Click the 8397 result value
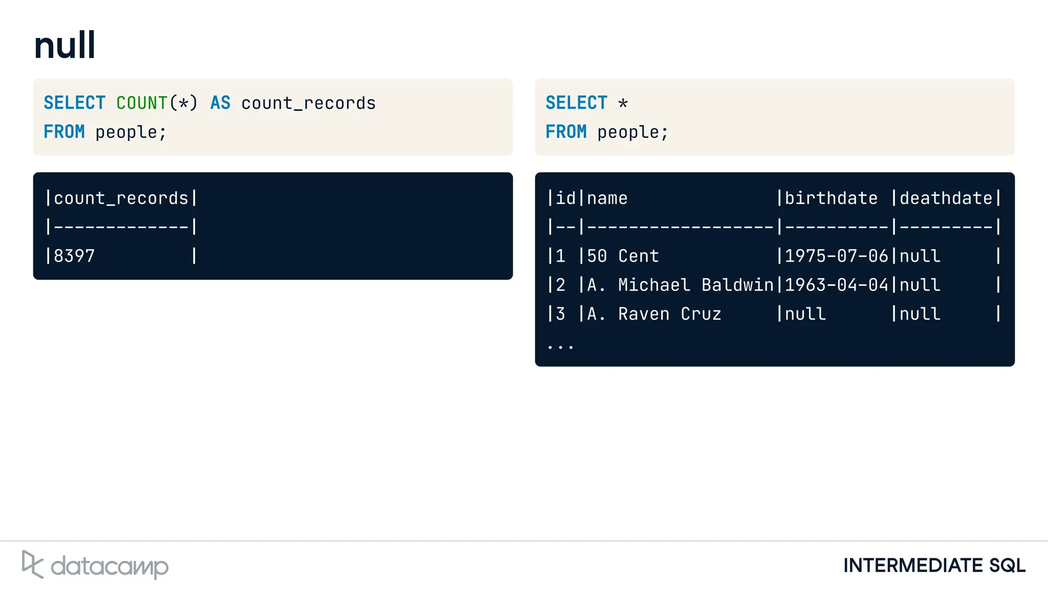1048x590 pixels. [x=74, y=256]
